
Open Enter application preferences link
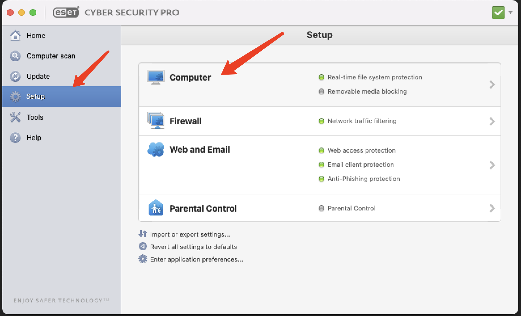pos(196,259)
